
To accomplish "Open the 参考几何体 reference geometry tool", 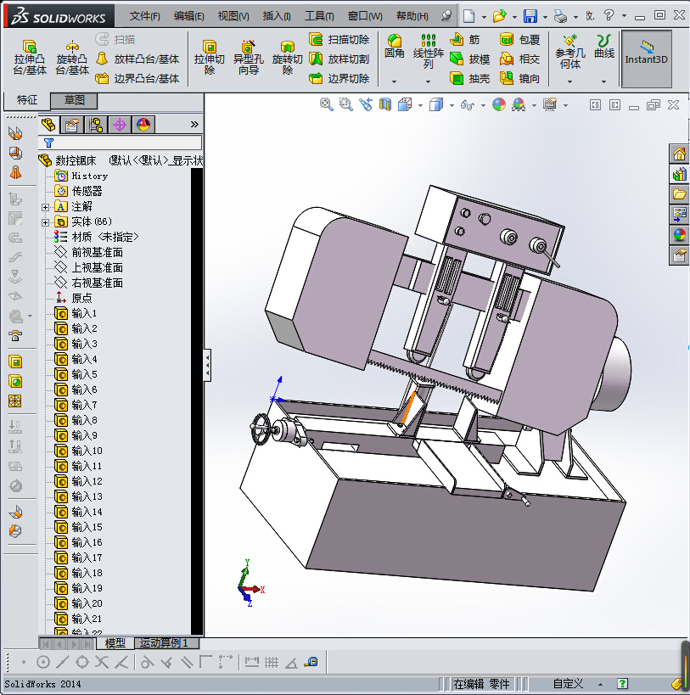I will (569, 52).
